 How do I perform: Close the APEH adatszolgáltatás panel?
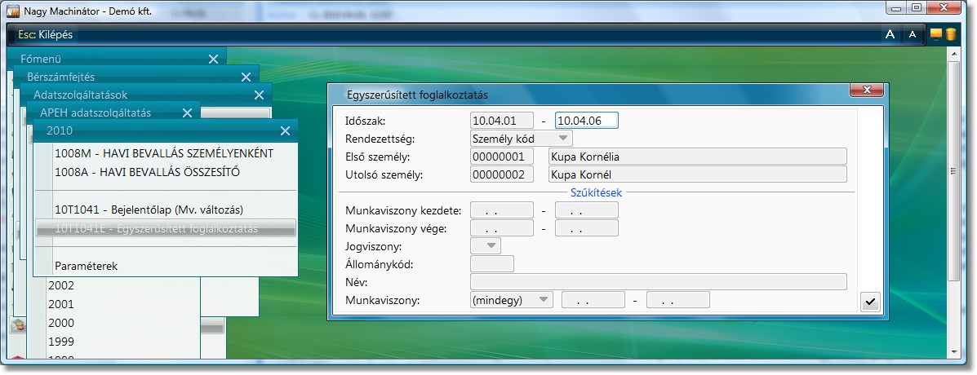[187, 112]
